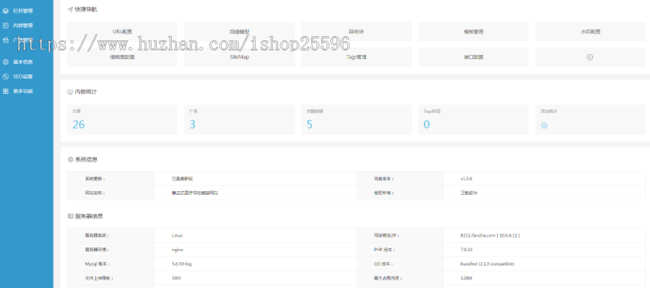Click the bundled (2.1.0 compatible) GD value

coord(487,264)
